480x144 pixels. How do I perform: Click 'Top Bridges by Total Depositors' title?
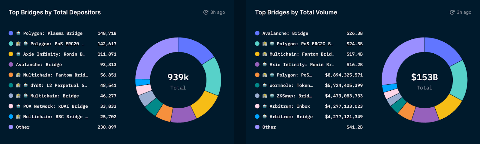(x=55, y=12)
